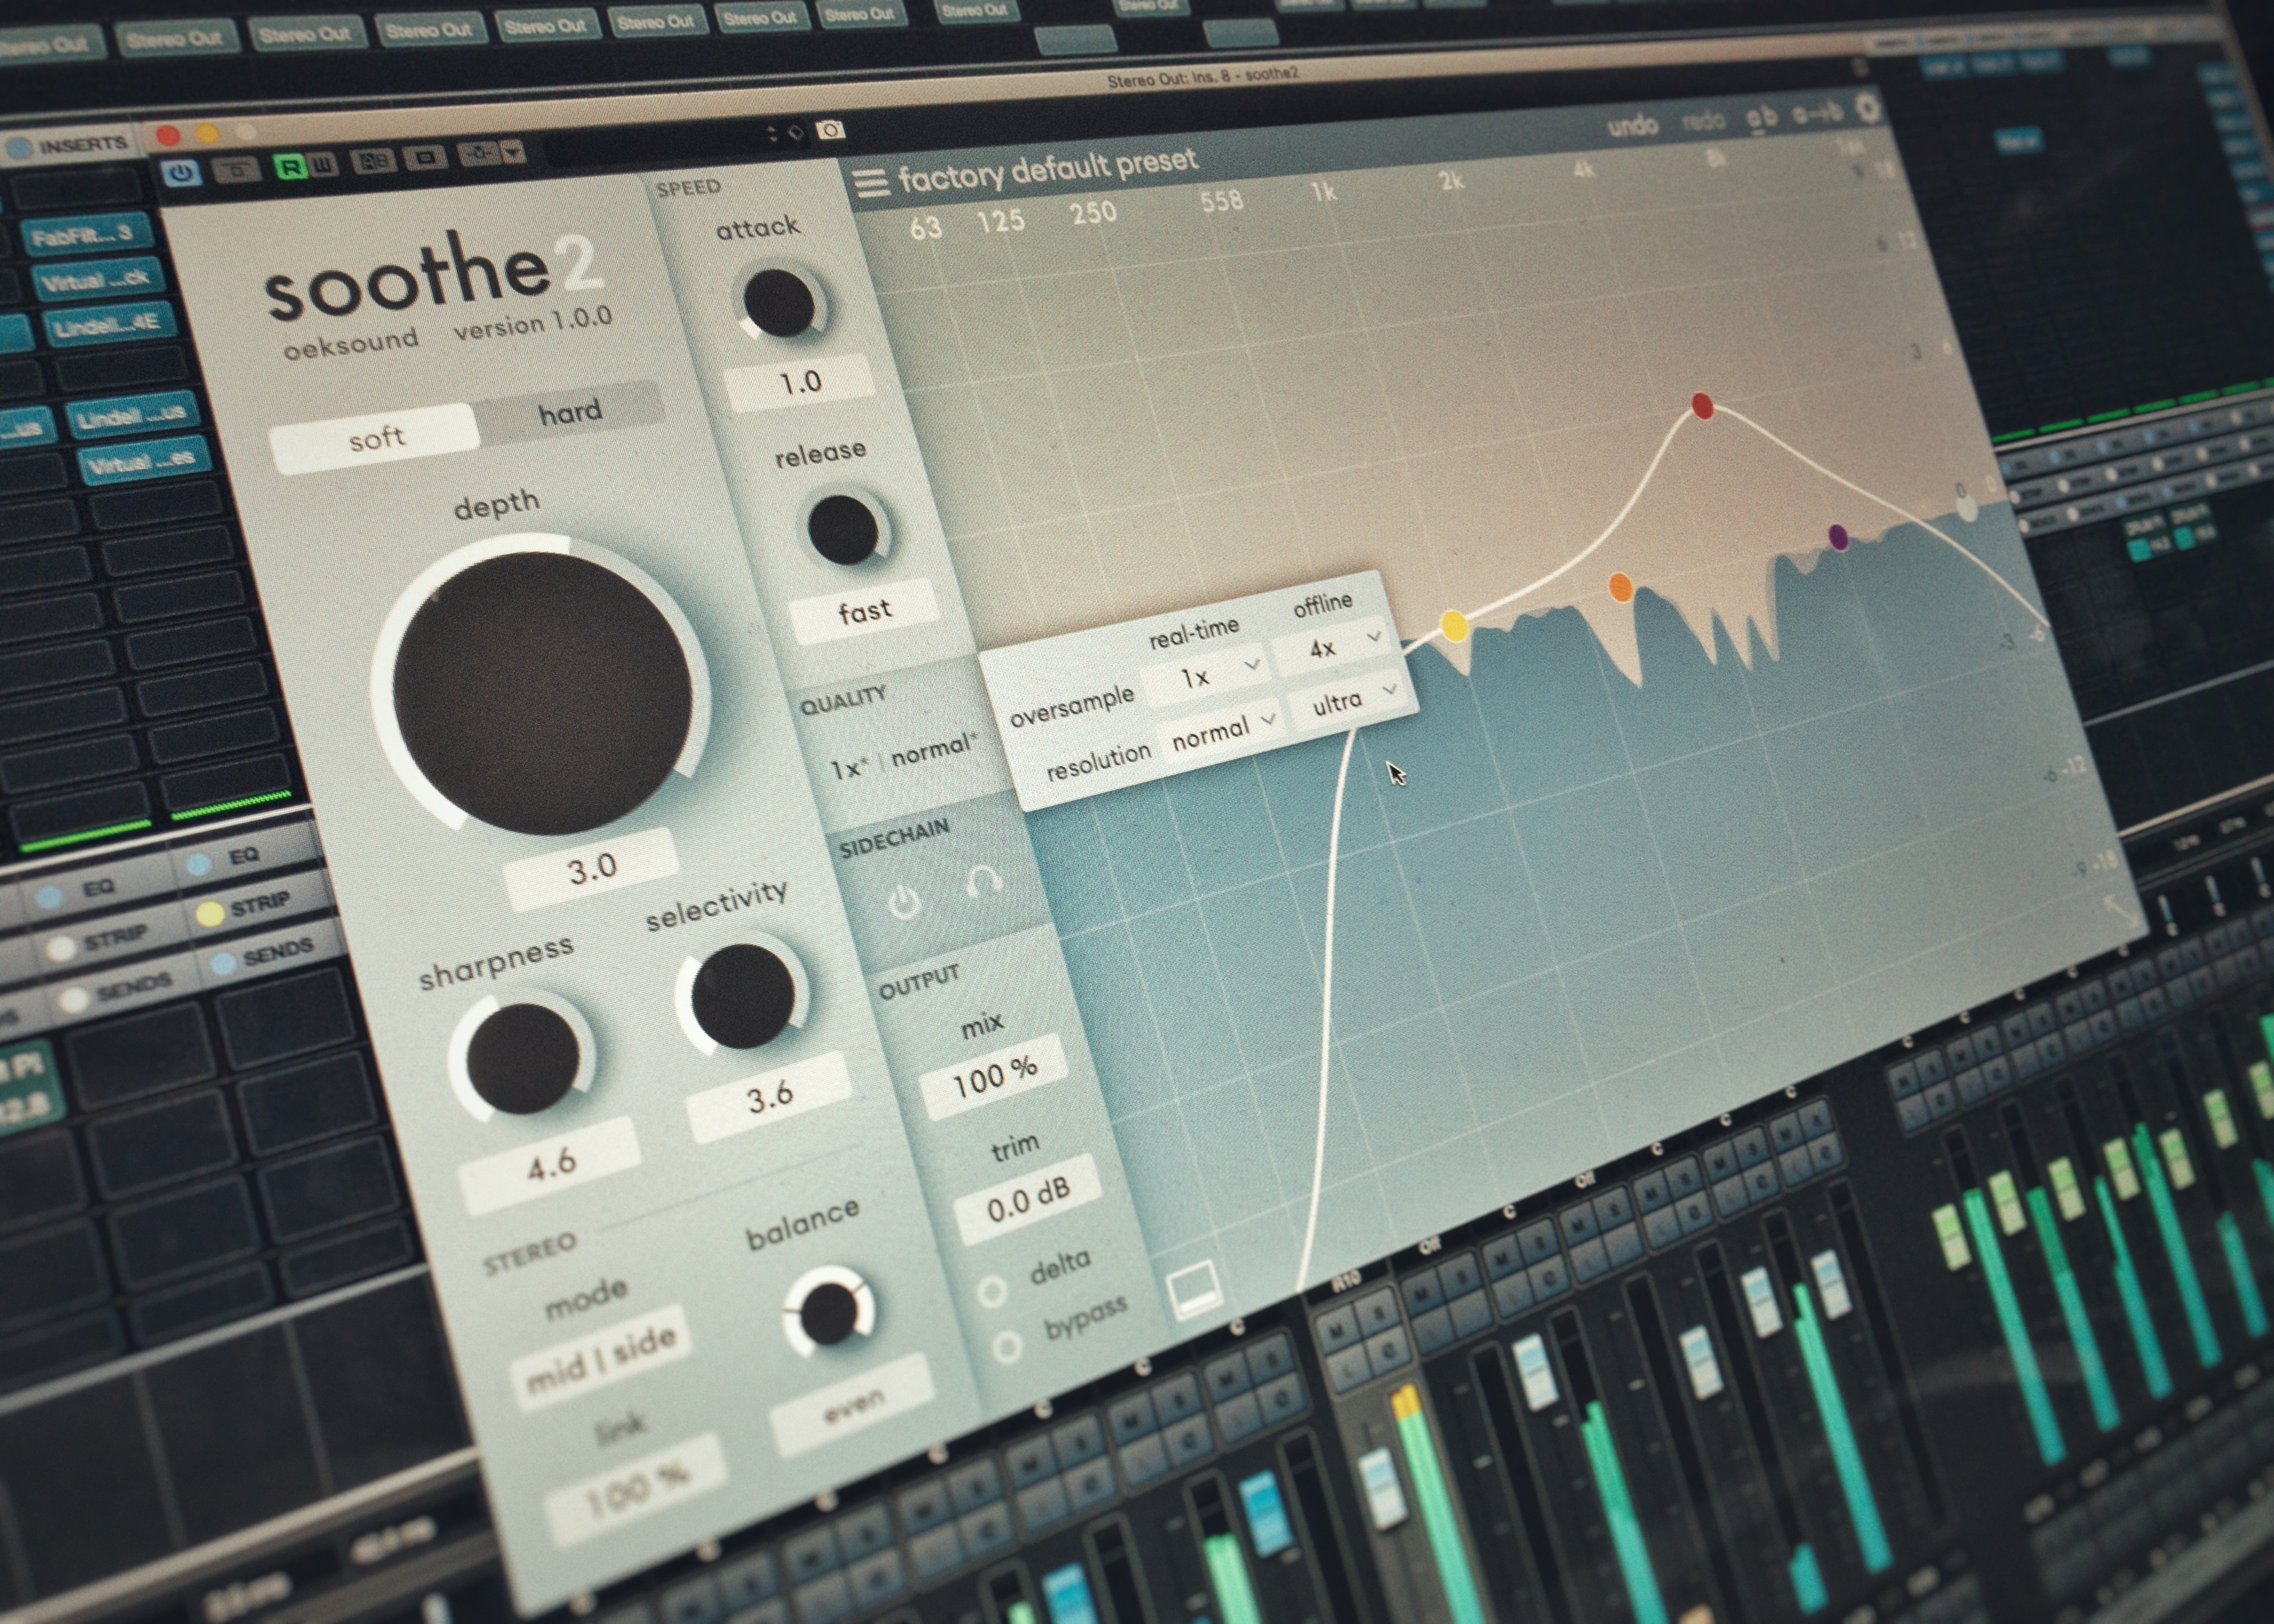Screen dimensions: 2274x1624
Task: Click the A/B compare icon in host toolbar
Action: (x=374, y=161)
